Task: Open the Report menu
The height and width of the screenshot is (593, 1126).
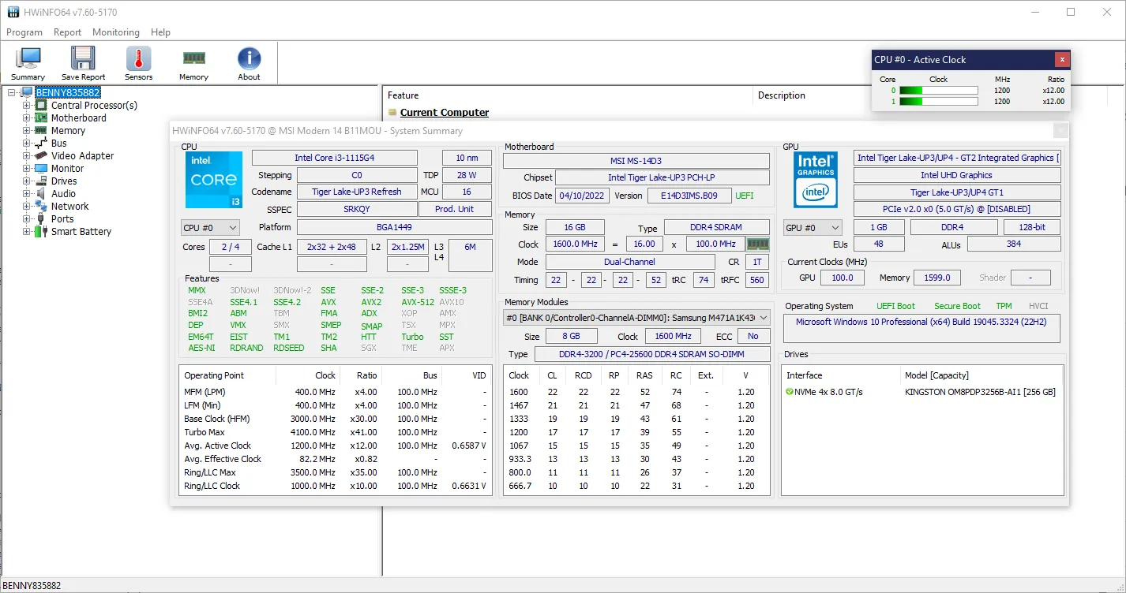Action: (x=67, y=32)
